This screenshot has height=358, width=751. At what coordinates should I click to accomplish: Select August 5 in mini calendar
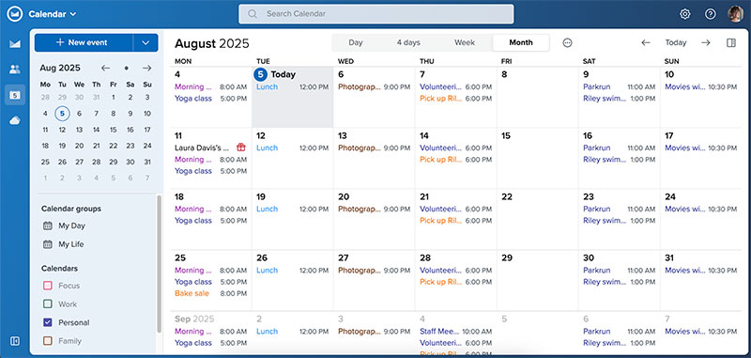[62, 114]
